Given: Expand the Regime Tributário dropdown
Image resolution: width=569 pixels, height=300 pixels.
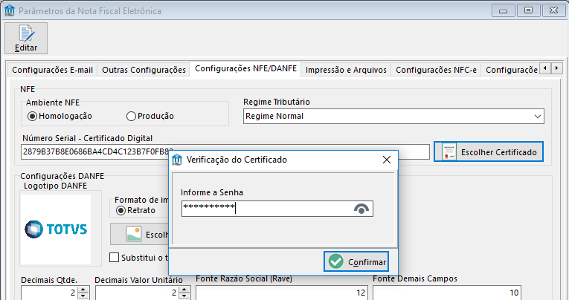Looking at the screenshot, I should click(x=538, y=117).
